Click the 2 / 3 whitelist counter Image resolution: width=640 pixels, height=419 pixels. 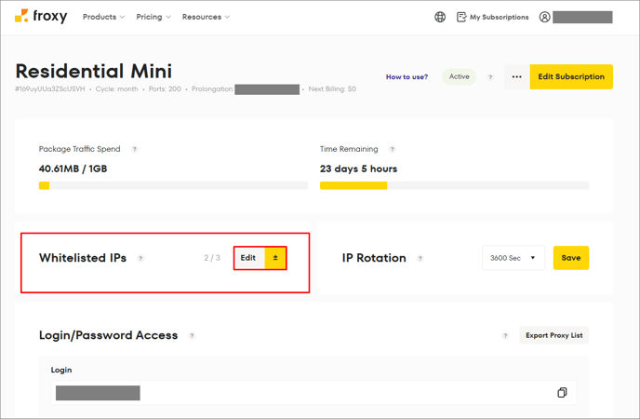tap(212, 258)
